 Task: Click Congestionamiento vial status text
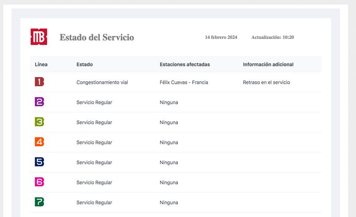(x=102, y=82)
